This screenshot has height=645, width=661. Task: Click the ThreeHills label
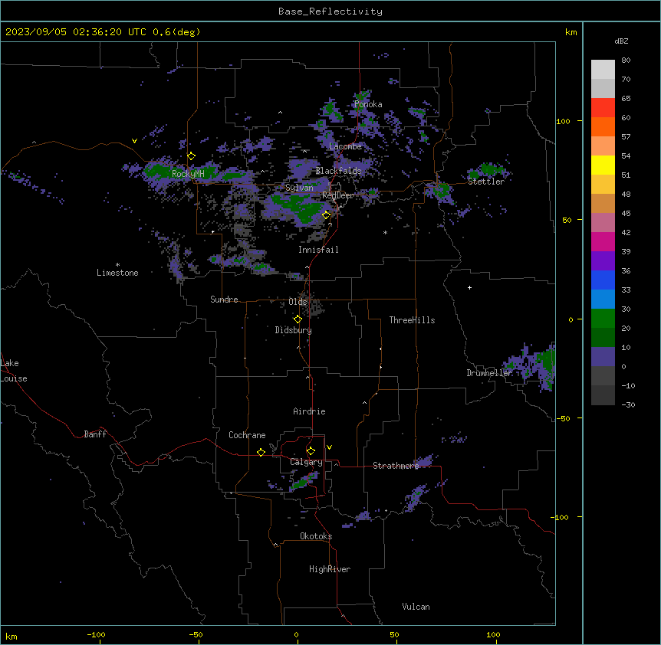click(x=412, y=320)
